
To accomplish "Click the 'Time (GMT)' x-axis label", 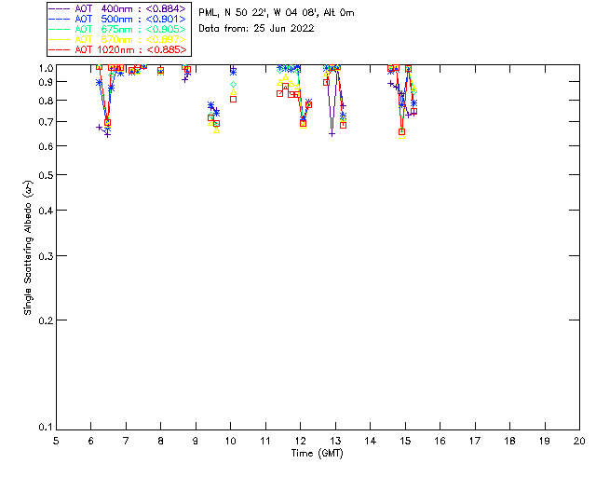I will click(318, 453).
